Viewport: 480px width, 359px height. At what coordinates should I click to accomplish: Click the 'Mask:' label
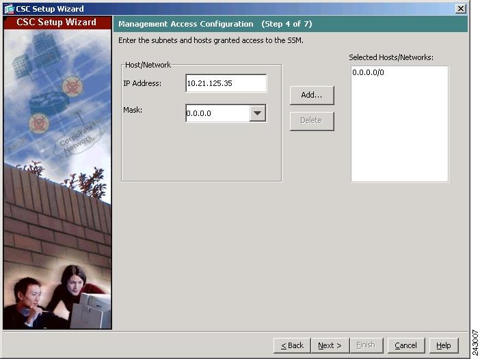(x=133, y=110)
